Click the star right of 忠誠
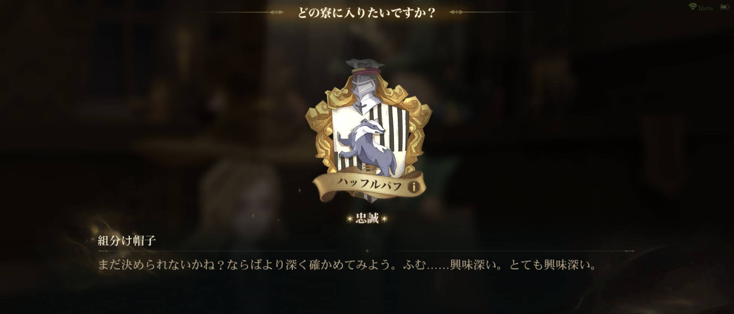This screenshot has width=734, height=314. 384,219
